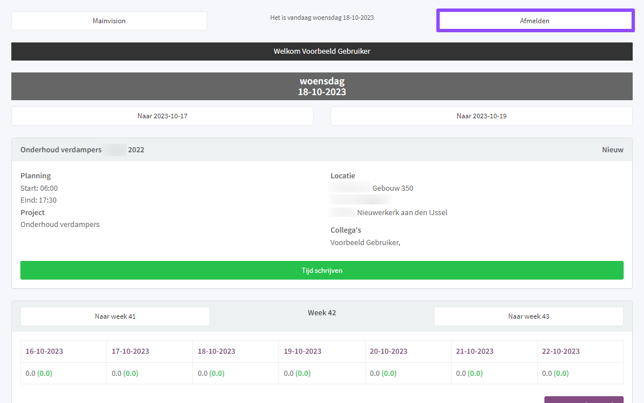
Task: Click the Nieuwerkerk aan den IJssel text
Action: coord(402,212)
